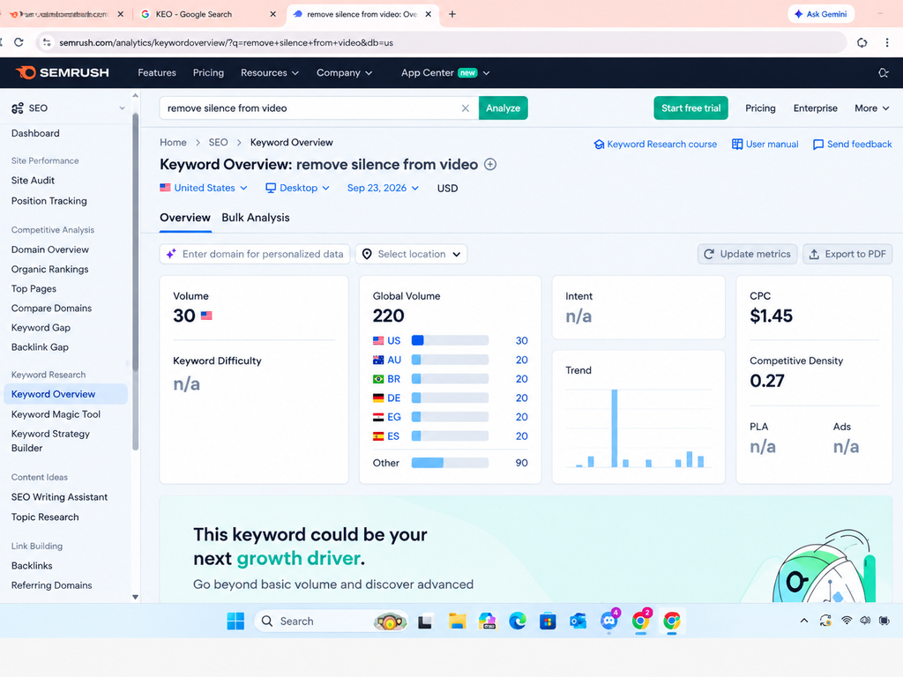Open Domain Overview in sidebar
Viewport: 903px width, 677px height.
tap(50, 249)
